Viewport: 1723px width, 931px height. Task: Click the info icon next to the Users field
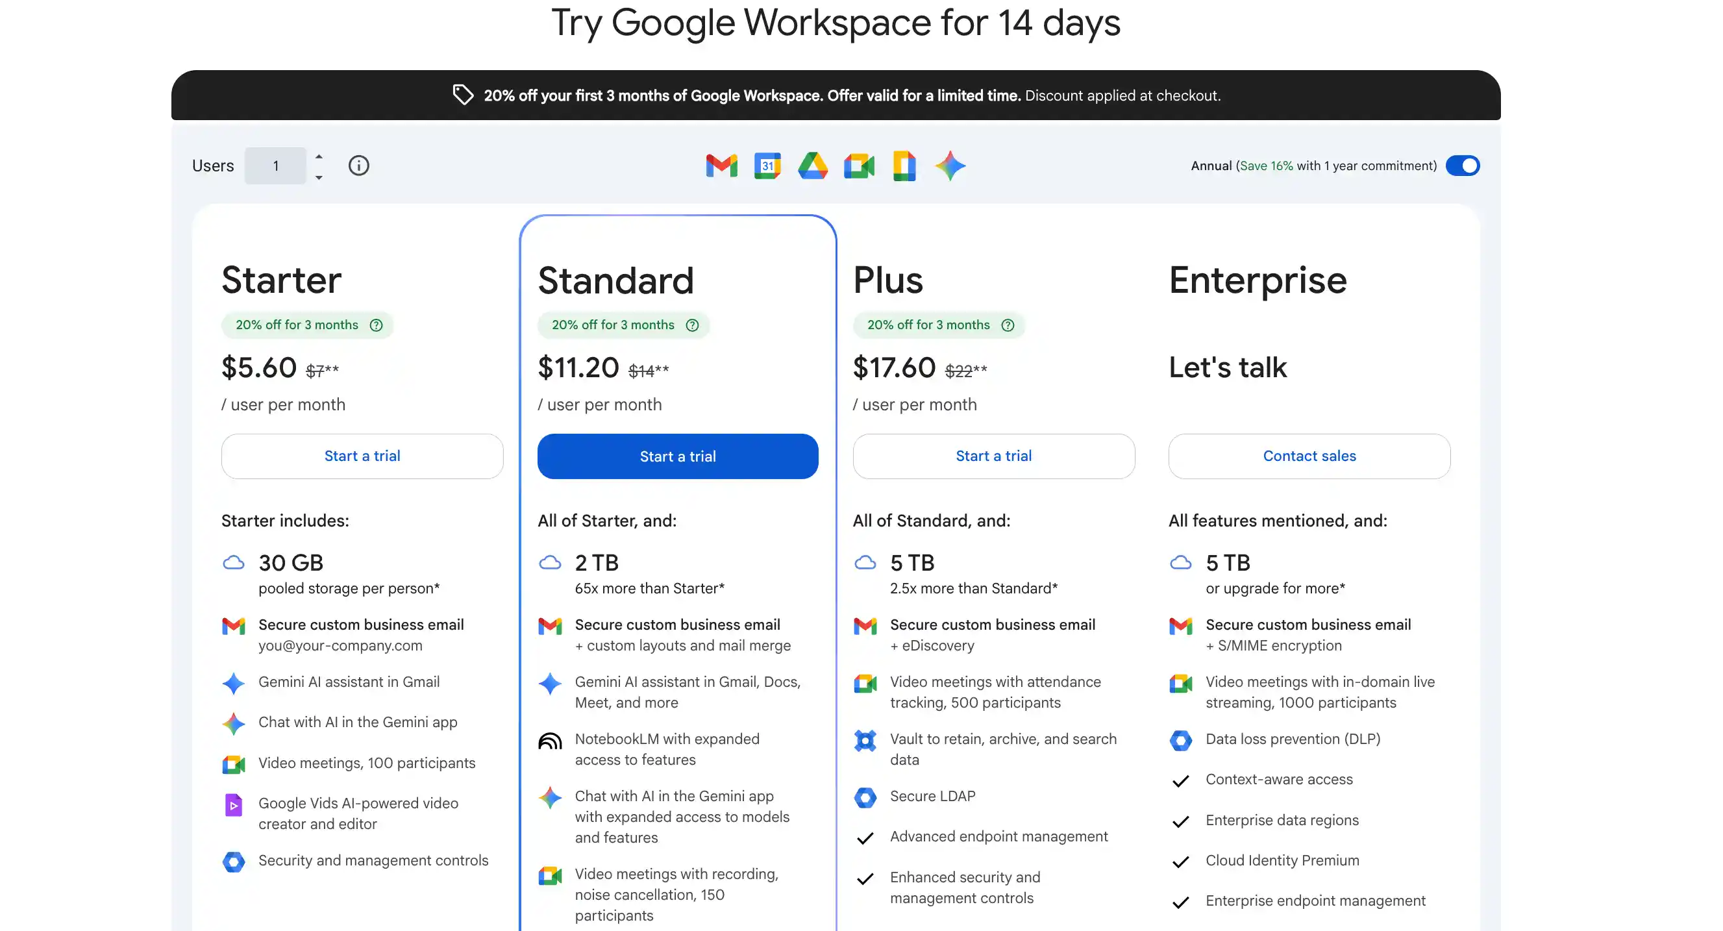coord(358,166)
